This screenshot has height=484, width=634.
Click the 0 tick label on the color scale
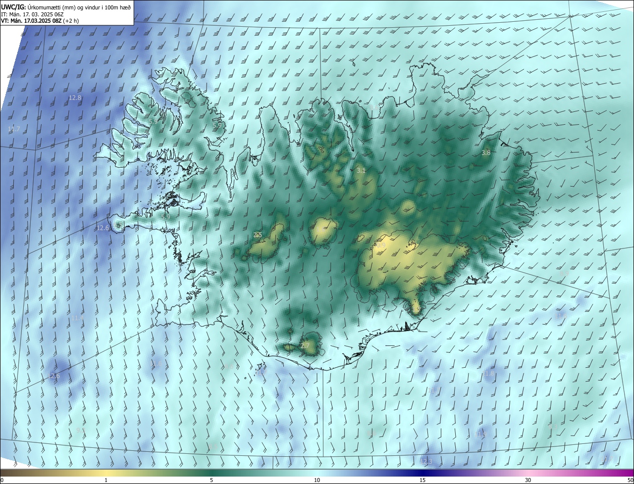(2, 480)
